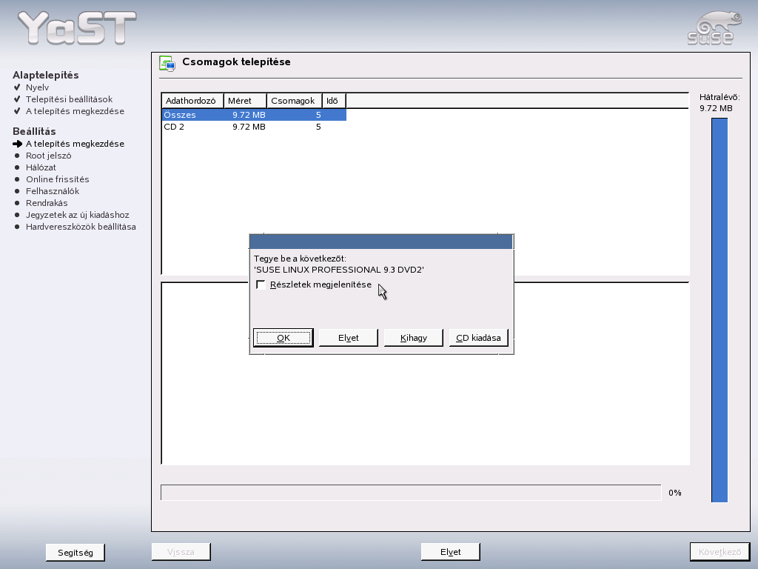758x569 pixels.
Task: Click Elvet in the insert-disc dialog
Action: [x=348, y=338]
